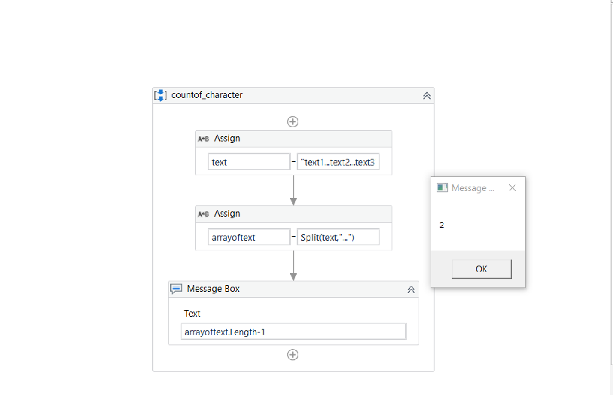Click the Message dialog window icon

pos(442,188)
